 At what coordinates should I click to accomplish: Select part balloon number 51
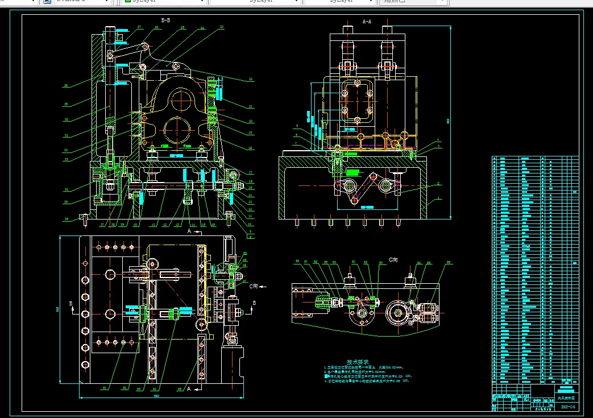pyautogui.click(x=105, y=388)
